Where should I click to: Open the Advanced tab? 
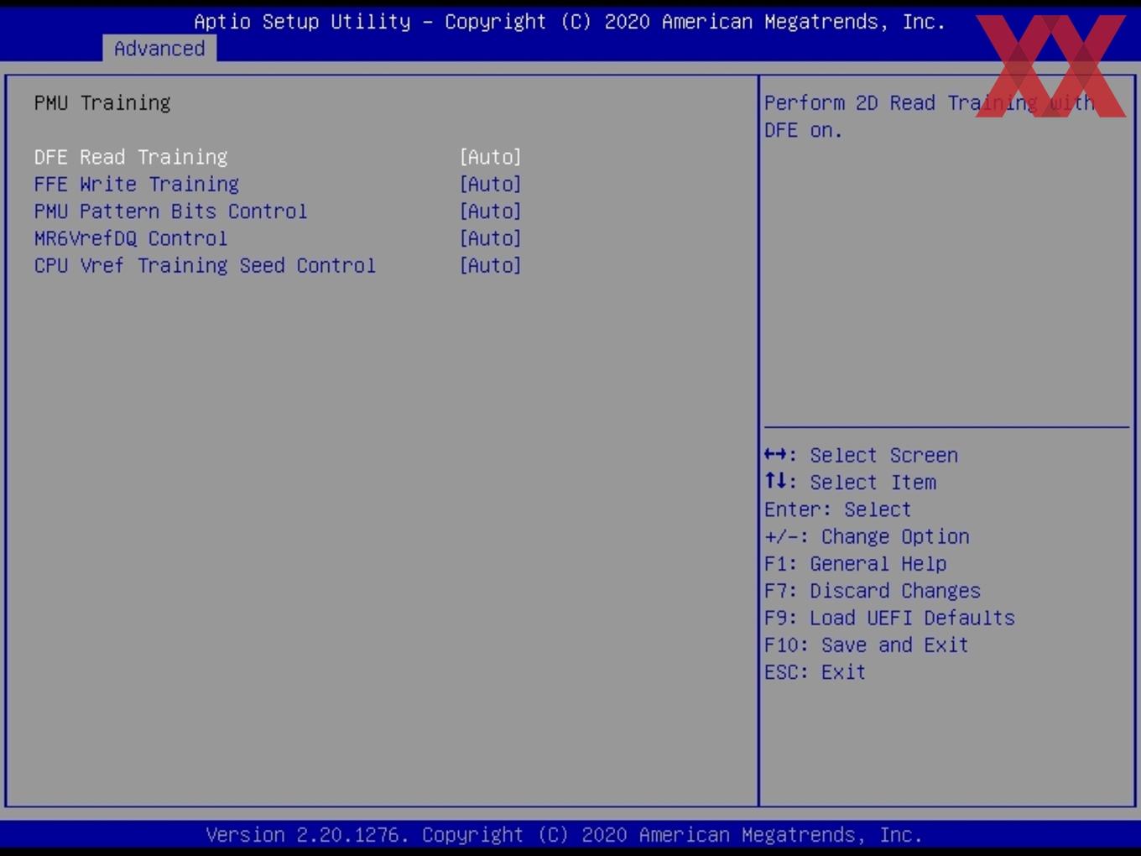159,49
